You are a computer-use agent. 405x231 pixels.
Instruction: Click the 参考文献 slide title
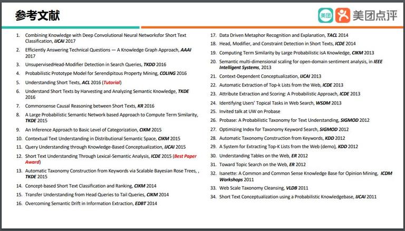click(x=37, y=15)
